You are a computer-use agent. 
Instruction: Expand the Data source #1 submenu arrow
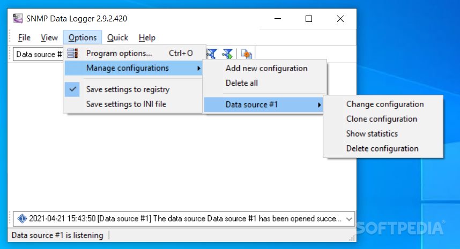[x=319, y=105]
